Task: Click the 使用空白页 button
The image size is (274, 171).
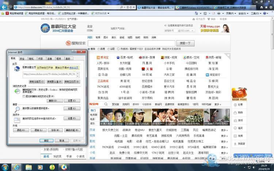Action: 71,82
